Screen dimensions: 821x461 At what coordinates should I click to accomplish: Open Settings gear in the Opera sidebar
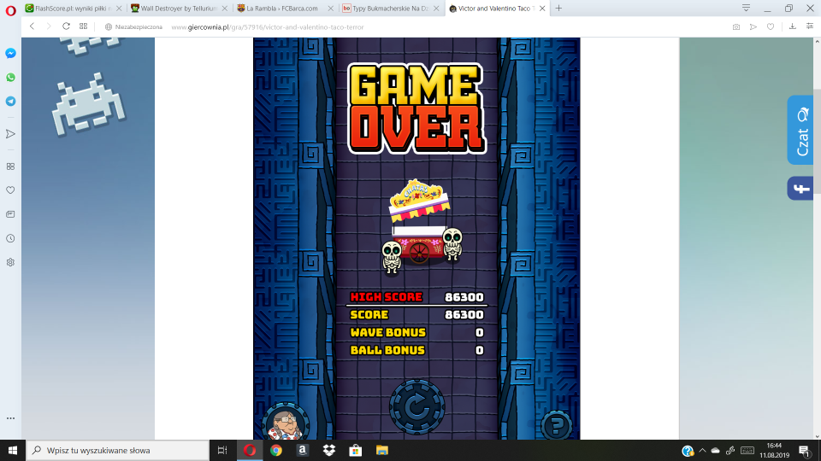click(10, 262)
